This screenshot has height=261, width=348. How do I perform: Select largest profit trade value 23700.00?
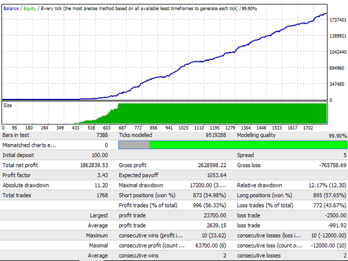(215, 215)
